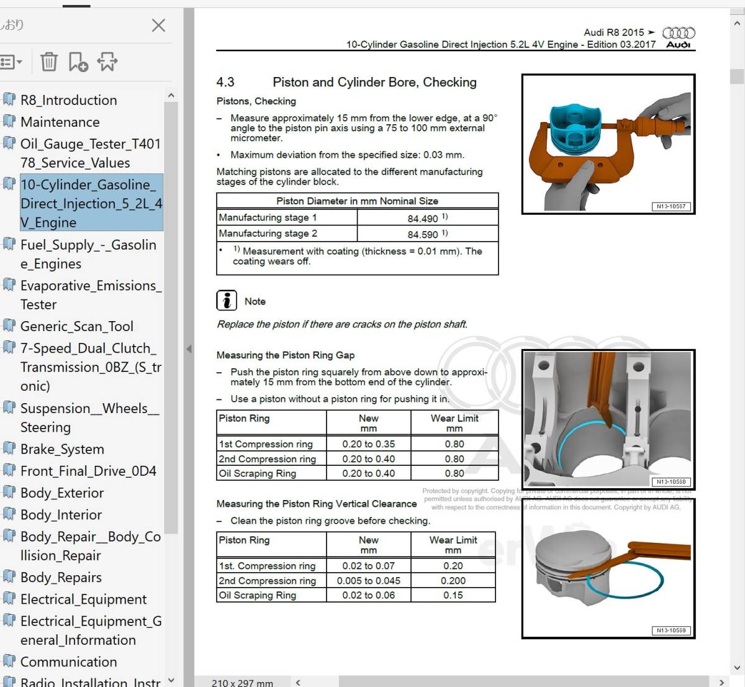The height and width of the screenshot is (687, 745).
Task: Click bookmark icon beside Front_Final_Drive_0D4
Action: pos(9,470)
